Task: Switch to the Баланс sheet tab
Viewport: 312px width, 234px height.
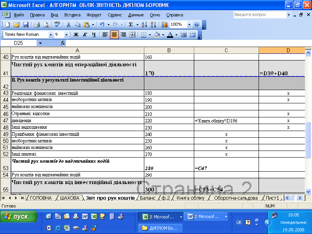Action: 147,198
